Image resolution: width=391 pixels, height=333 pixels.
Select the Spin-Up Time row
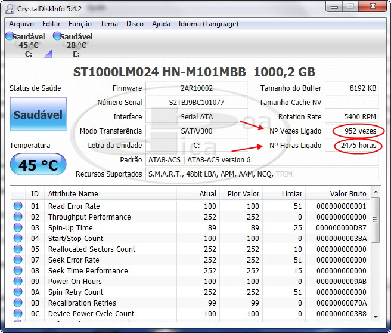190,227
